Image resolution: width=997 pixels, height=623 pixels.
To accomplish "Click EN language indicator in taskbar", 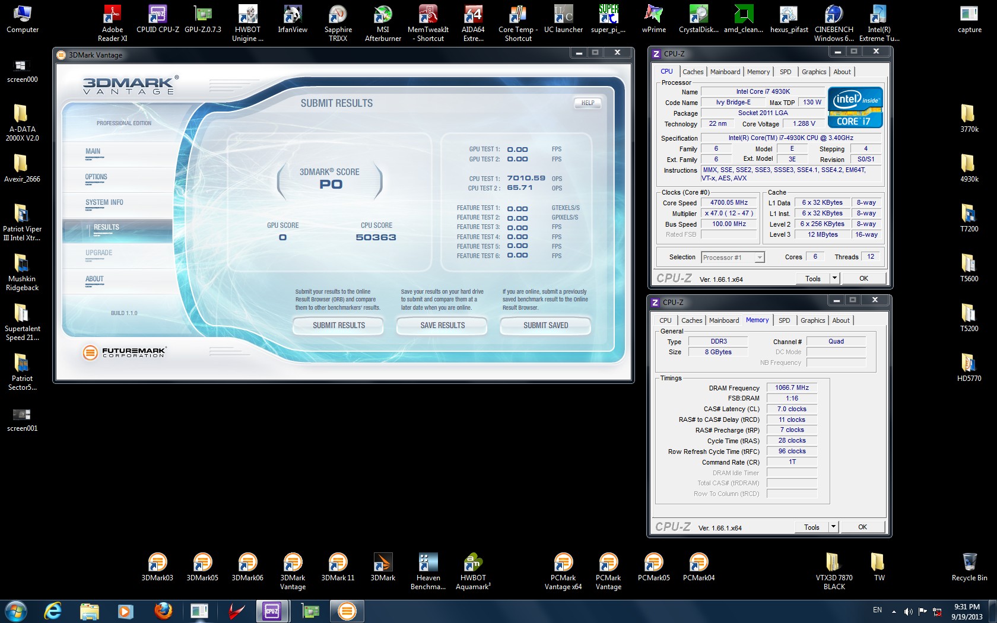I will (x=877, y=610).
